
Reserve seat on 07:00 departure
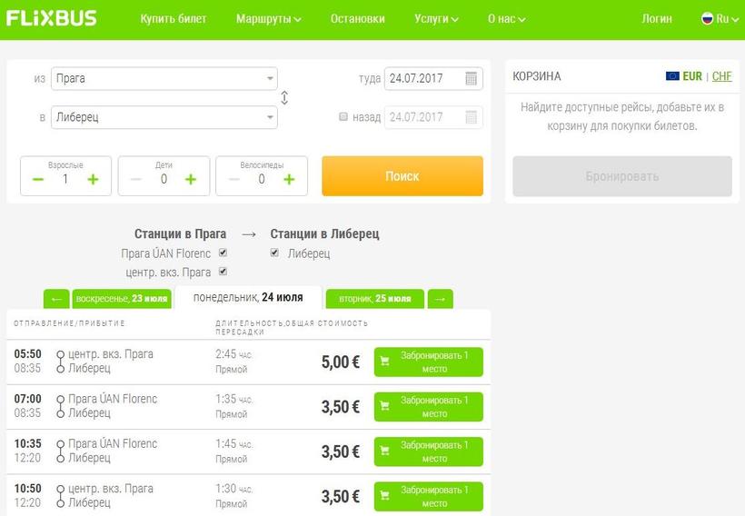point(429,407)
